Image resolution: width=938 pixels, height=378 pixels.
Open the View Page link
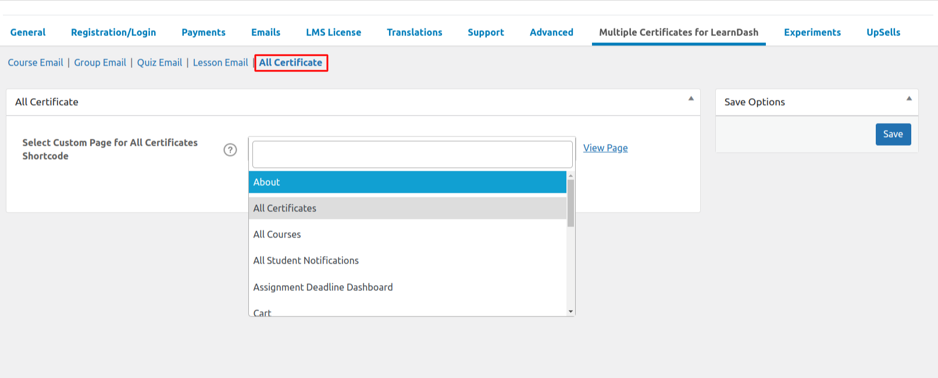[605, 148]
